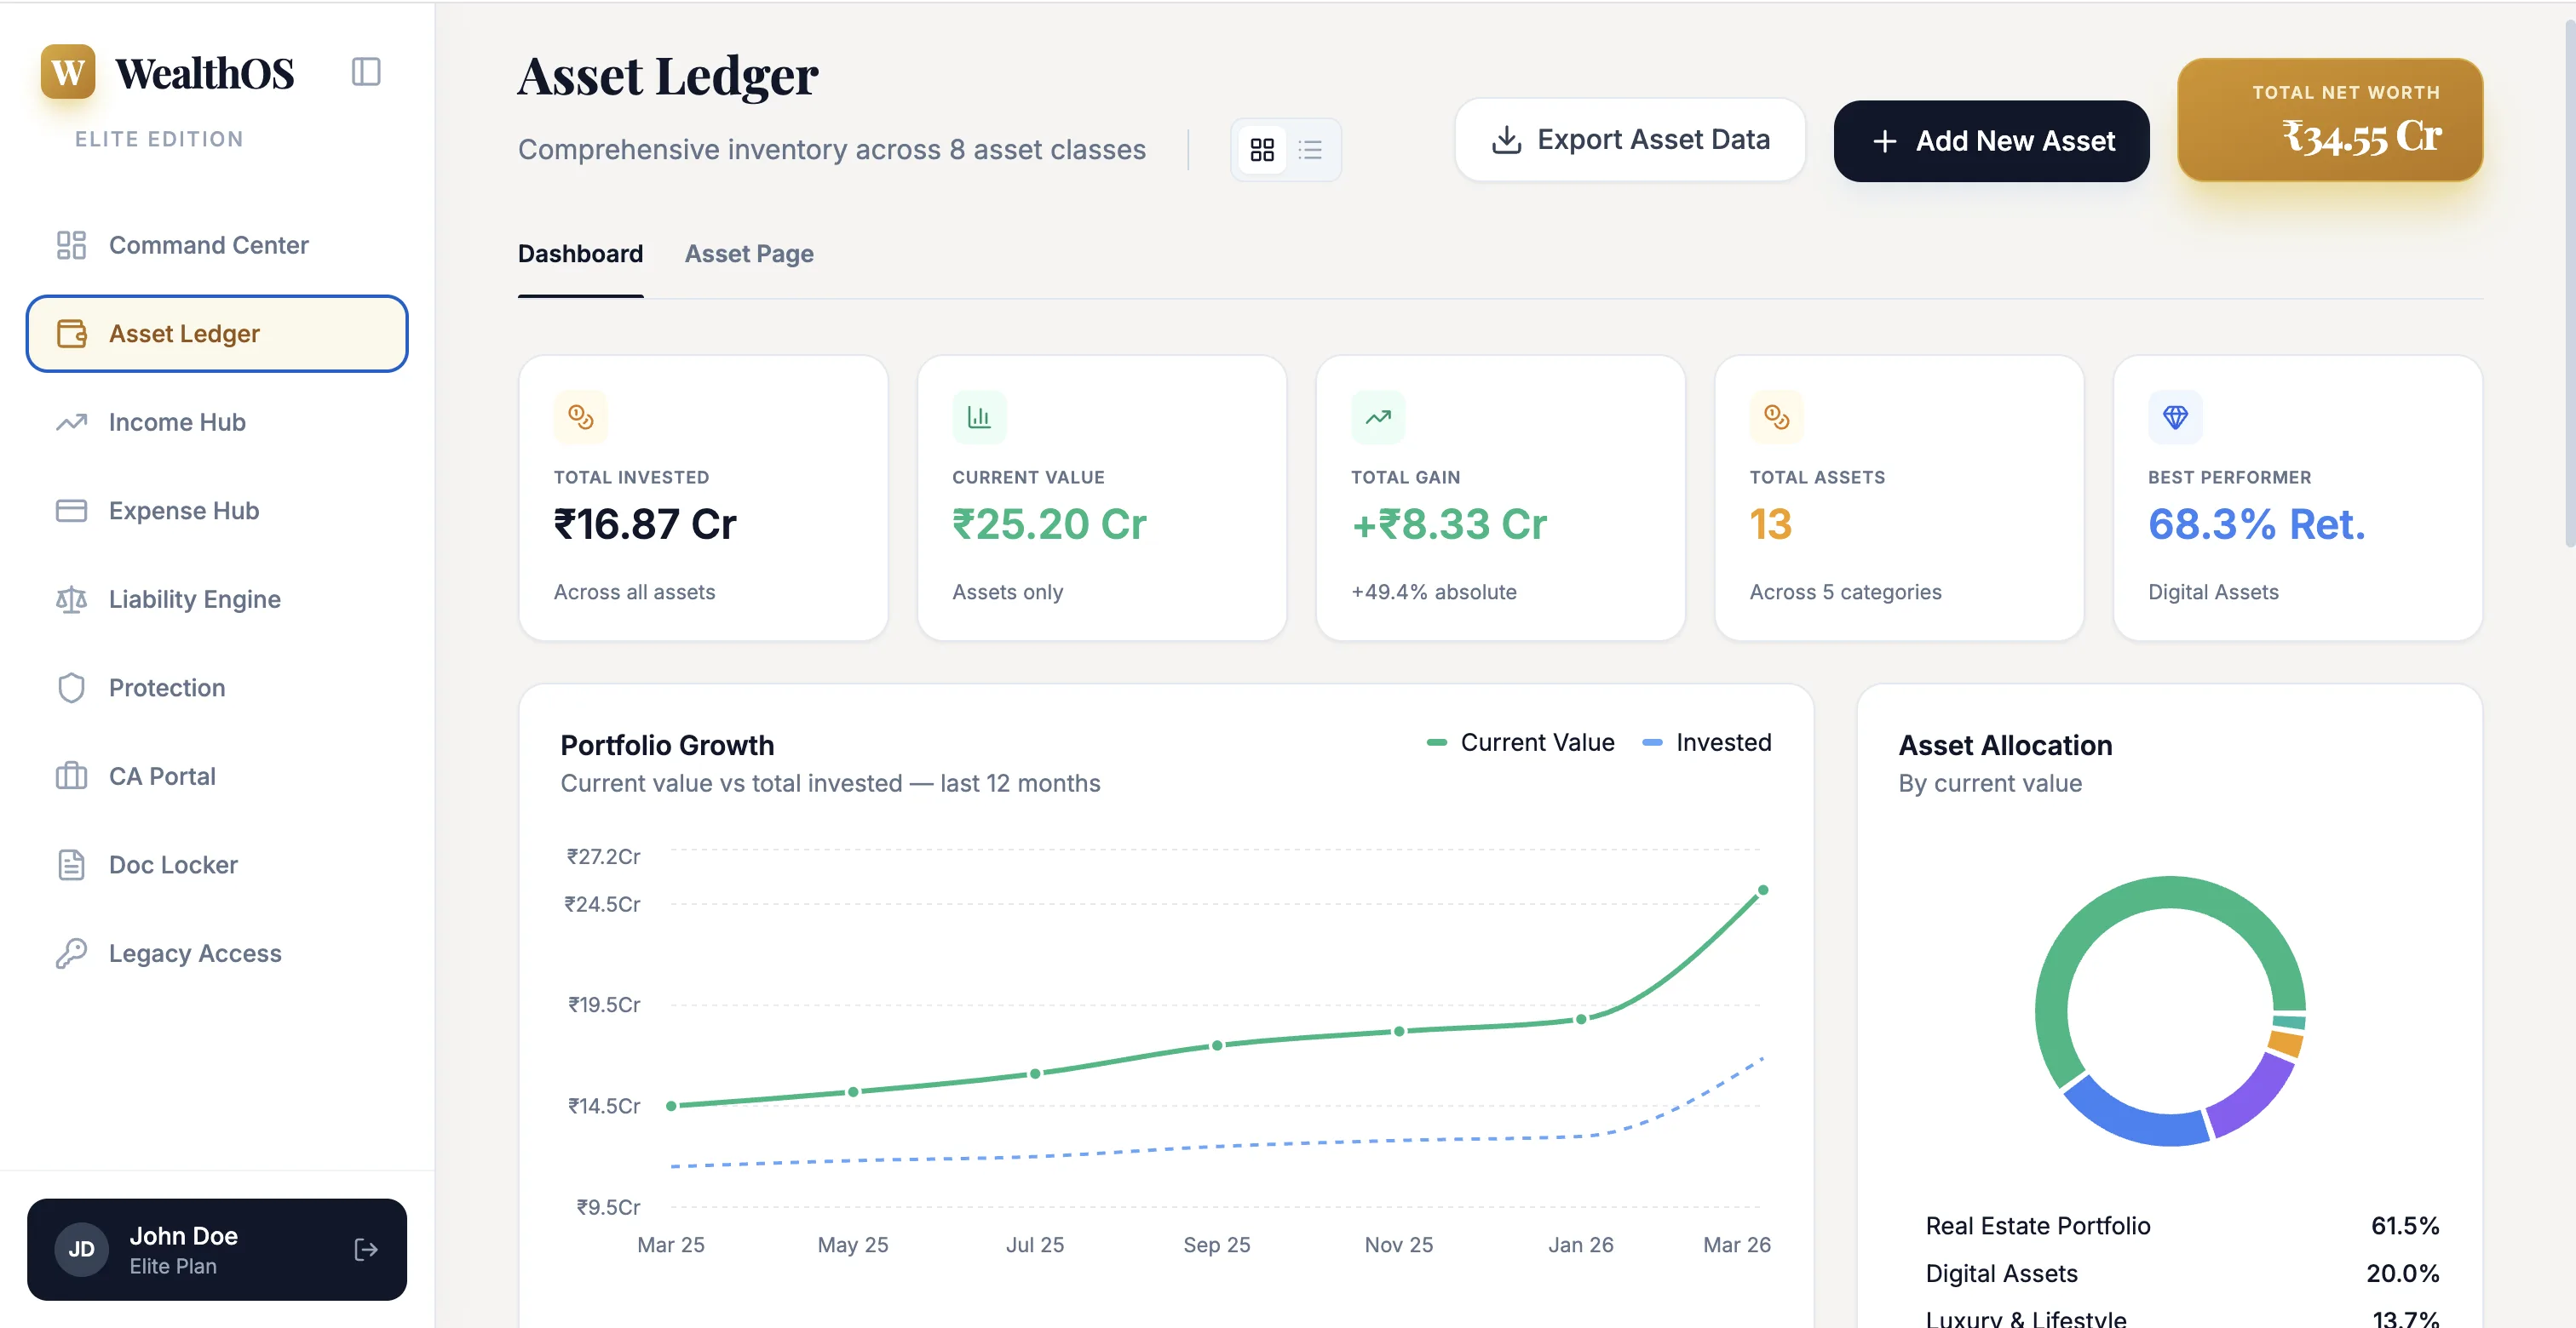The image size is (2576, 1328).
Task: Click the 68.3% Ret. best performer value
Action: (x=2256, y=524)
